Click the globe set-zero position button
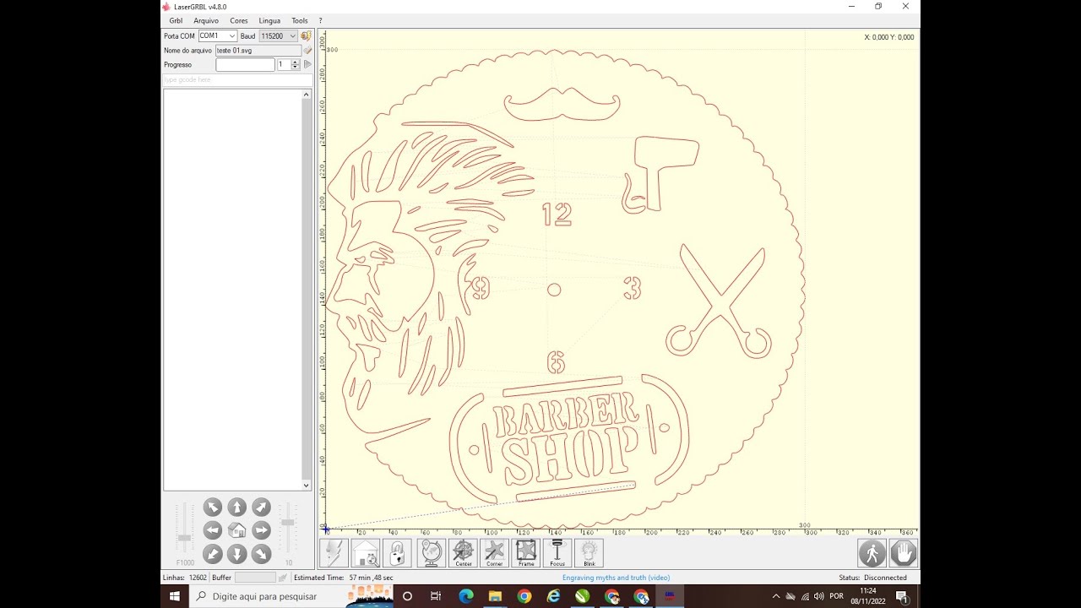 coord(431,553)
